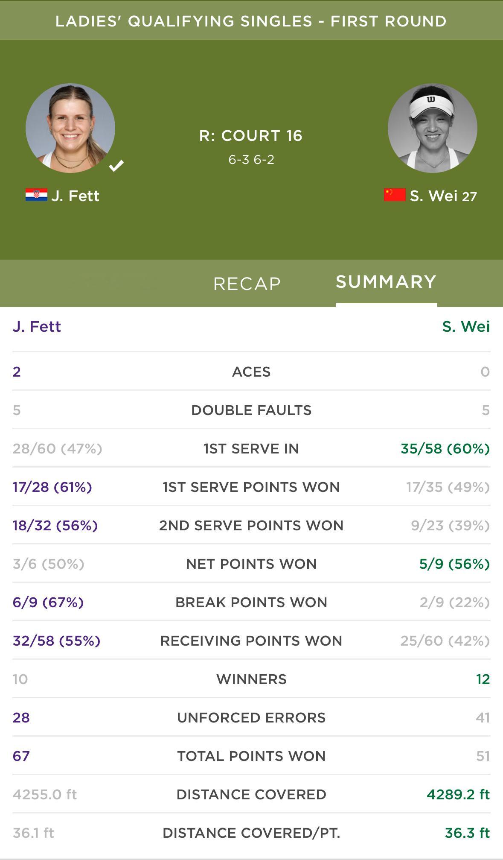Select the Summary tab
The width and height of the screenshot is (503, 860).
(x=386, y=282)
